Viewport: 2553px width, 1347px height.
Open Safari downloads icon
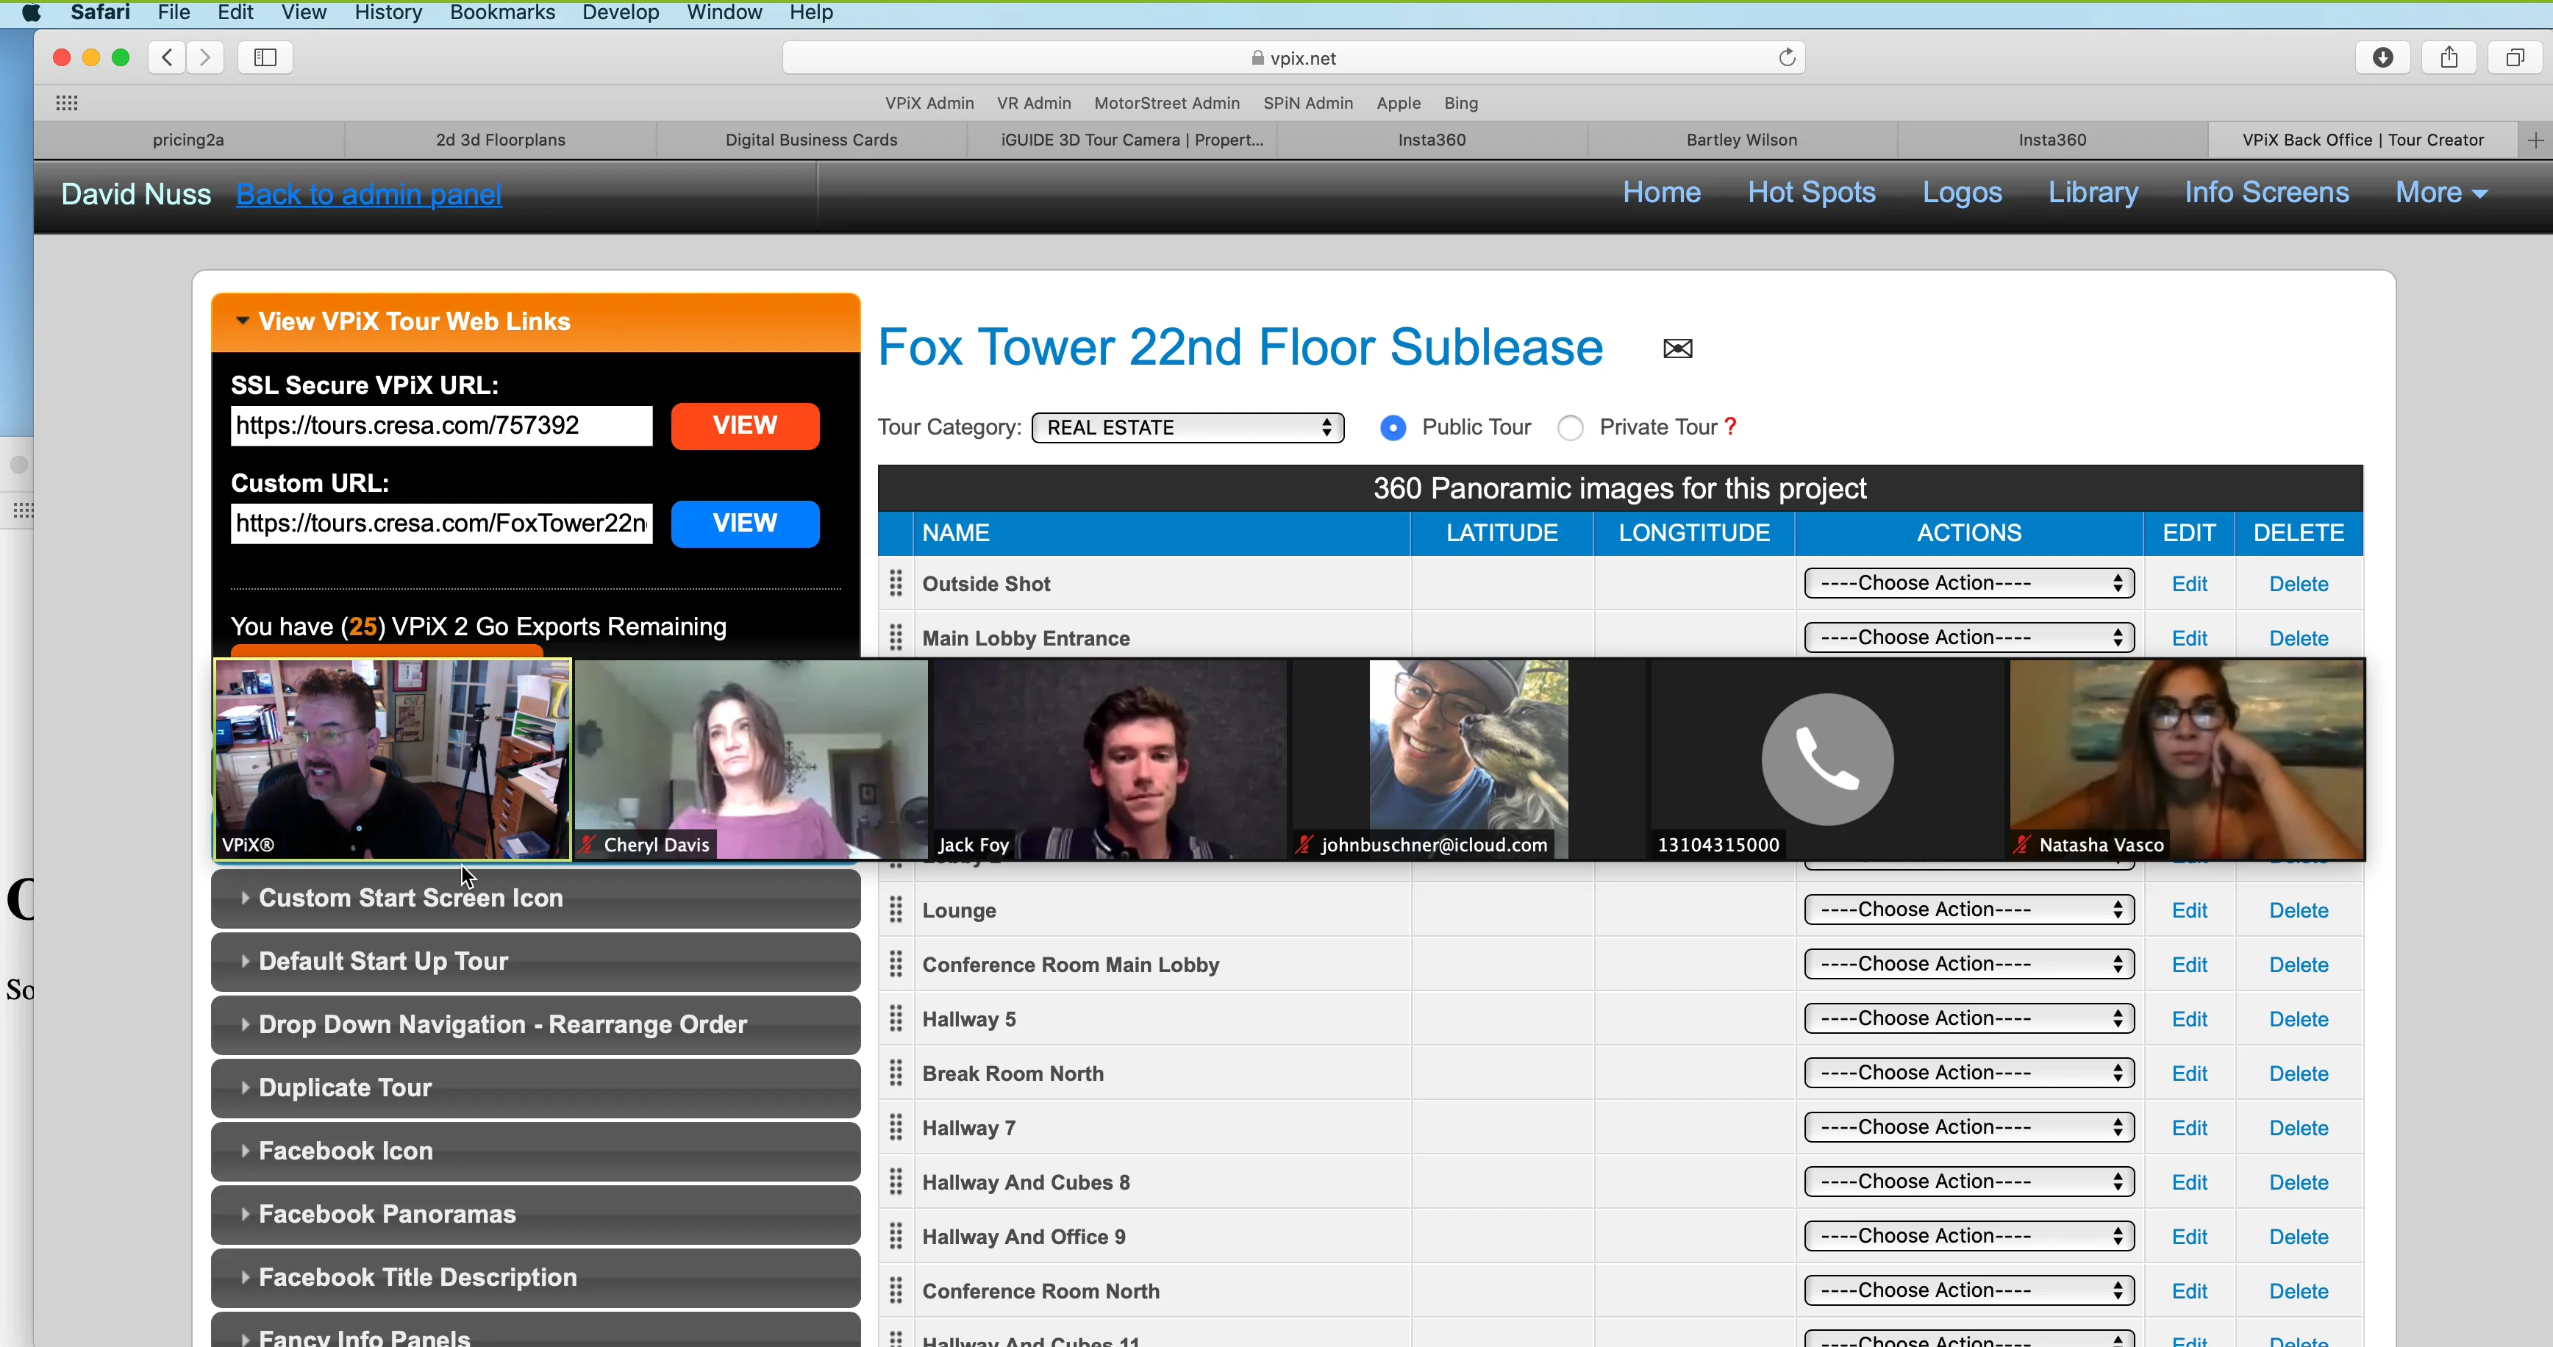(x=2382, y=57)
